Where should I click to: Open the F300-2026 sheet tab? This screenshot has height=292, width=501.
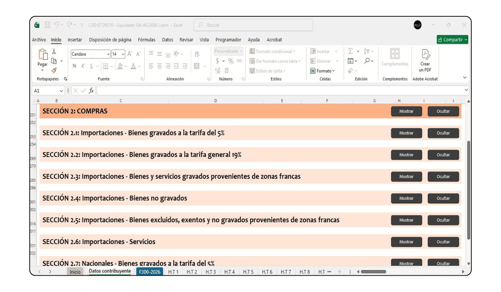click(149, 271)
